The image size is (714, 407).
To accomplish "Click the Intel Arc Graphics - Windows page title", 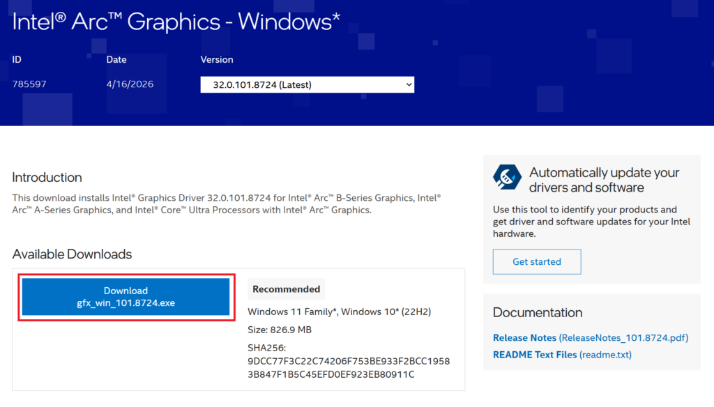I will [x=176, y=22].
